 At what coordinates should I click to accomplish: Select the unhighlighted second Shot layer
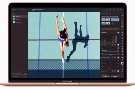click(x=19, y=19)
